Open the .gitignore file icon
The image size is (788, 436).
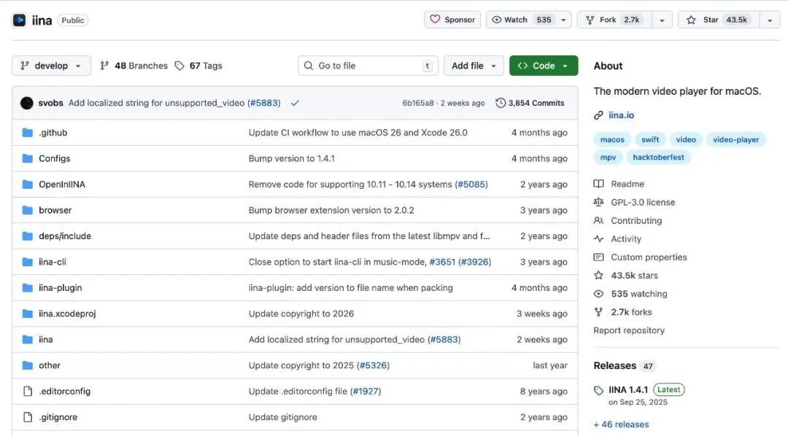click(28, 417)
